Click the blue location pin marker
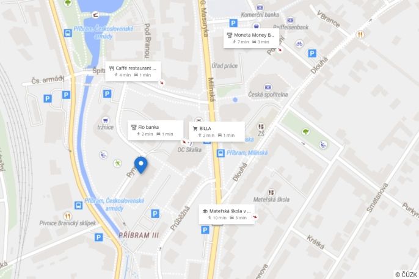 pyautogui.click(x=141, y=165)
